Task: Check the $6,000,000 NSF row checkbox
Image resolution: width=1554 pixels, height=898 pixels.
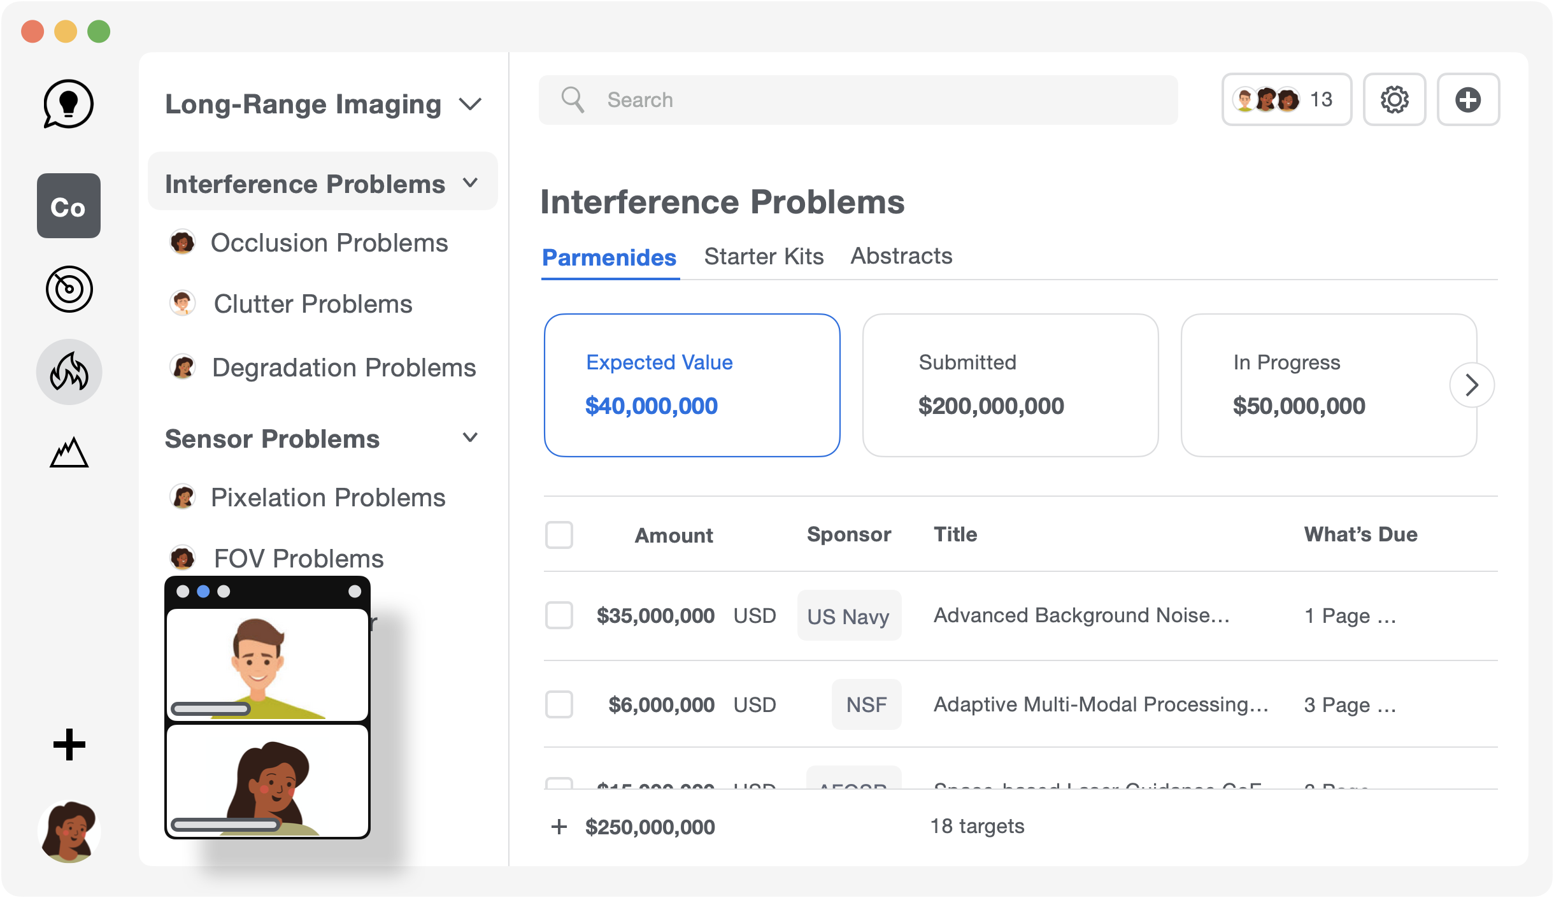Action: click(559, 704)
